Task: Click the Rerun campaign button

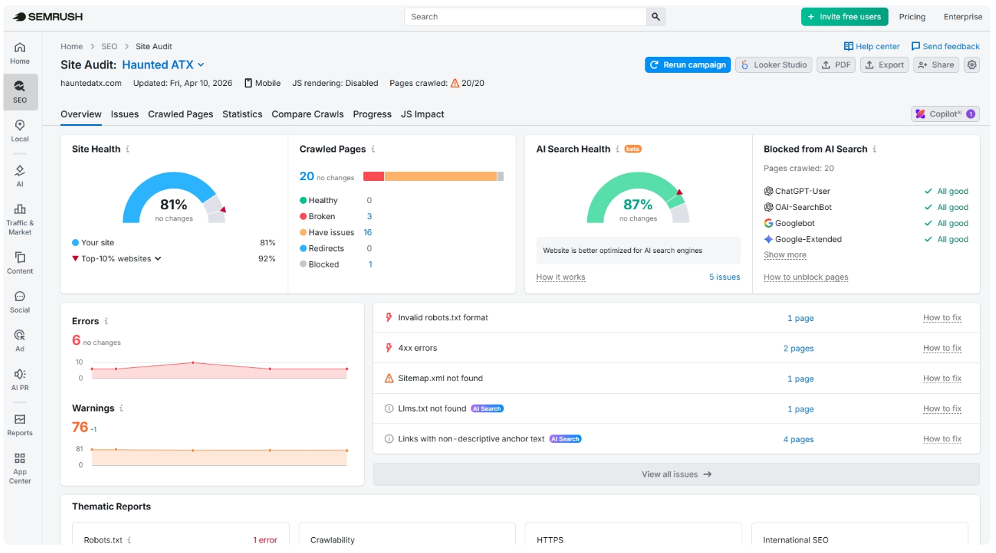Action: 688,64
